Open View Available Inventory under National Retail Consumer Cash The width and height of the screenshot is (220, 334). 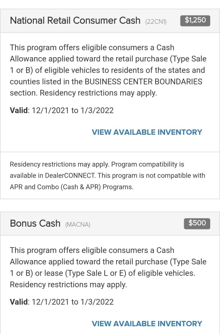[x=147, y=132]
